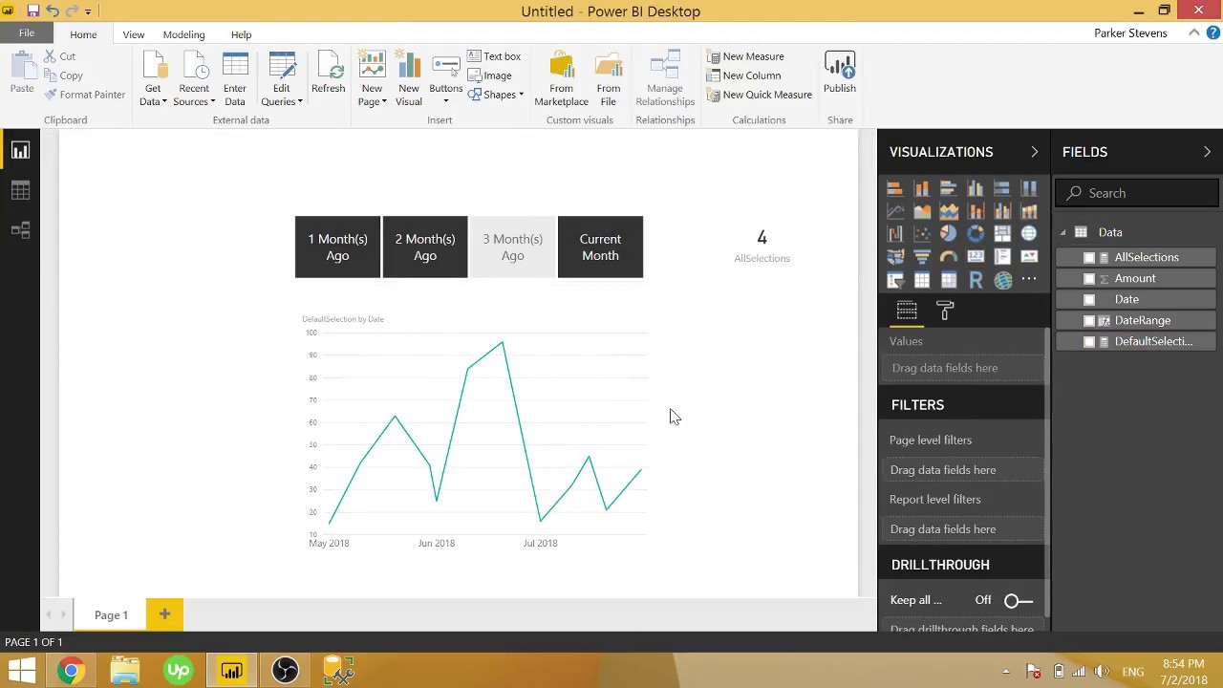Save the report from quick access toolbar
The image size is (1223, 688).
point(32,11)
